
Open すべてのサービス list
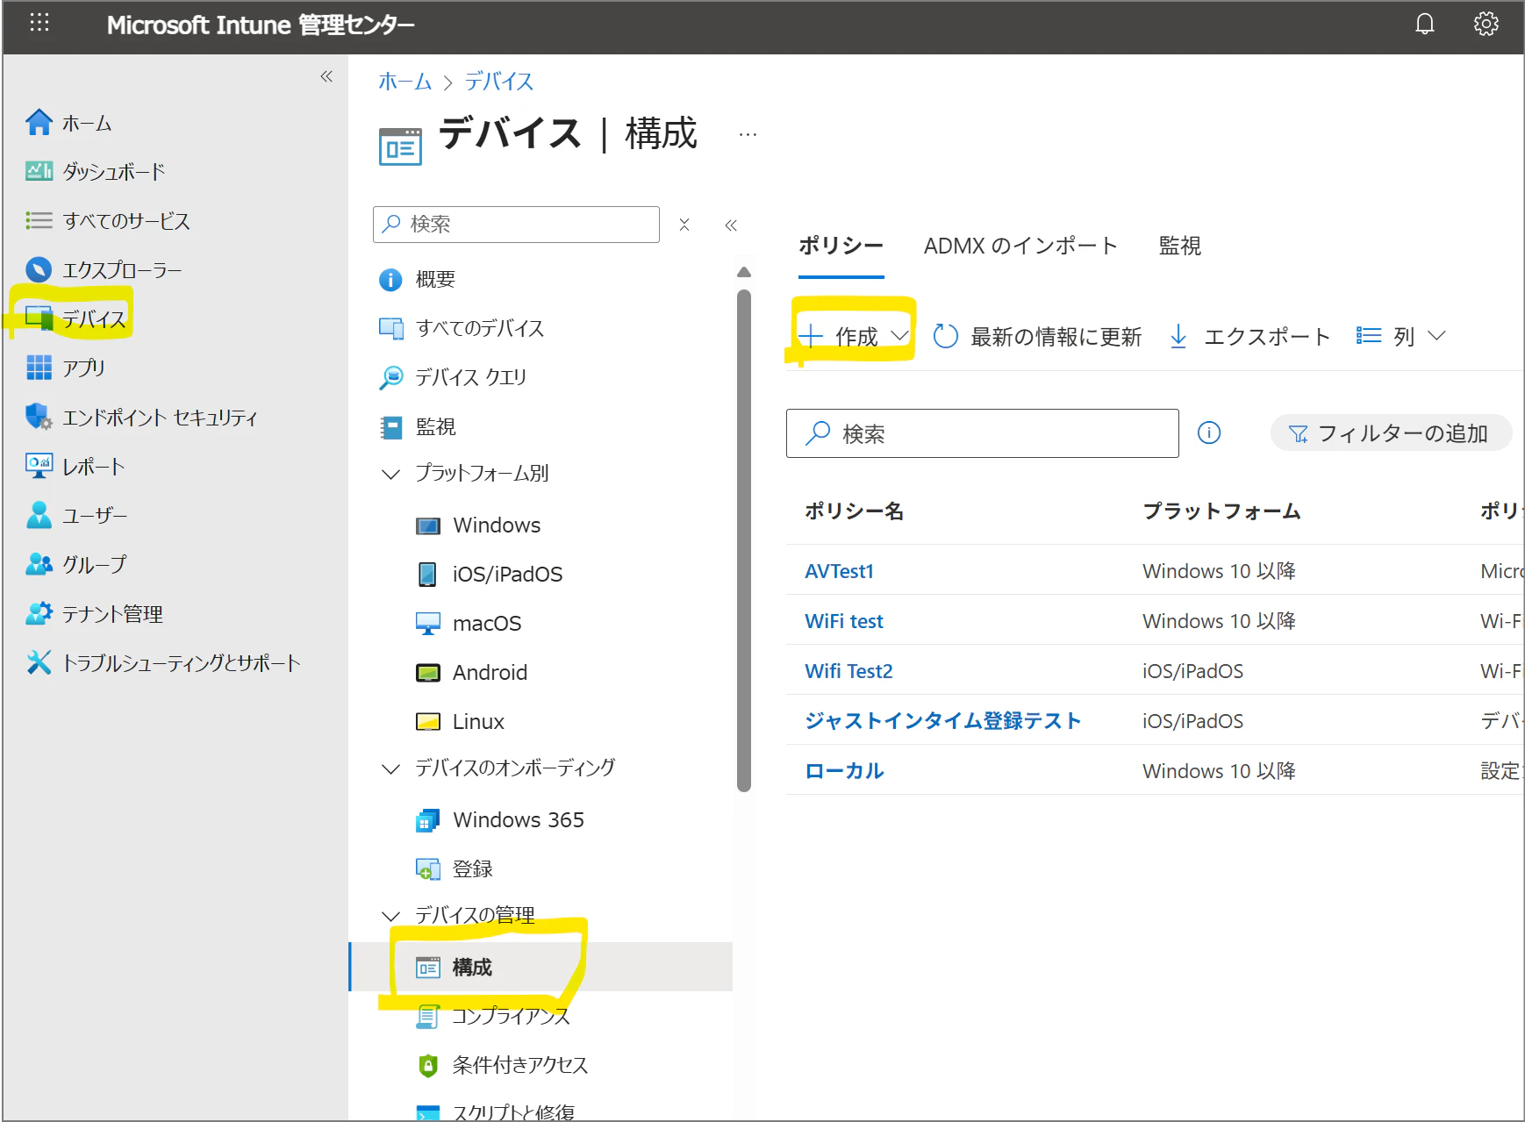(108, 221)
